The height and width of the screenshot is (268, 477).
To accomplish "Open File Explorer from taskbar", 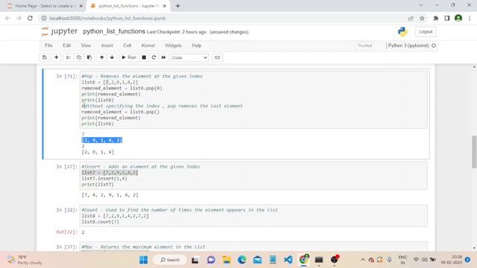I will coord(227,260).
